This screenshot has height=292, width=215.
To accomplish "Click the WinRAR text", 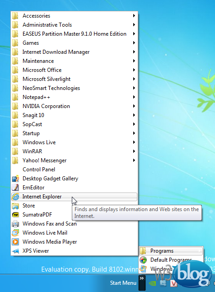I will 33,151.
